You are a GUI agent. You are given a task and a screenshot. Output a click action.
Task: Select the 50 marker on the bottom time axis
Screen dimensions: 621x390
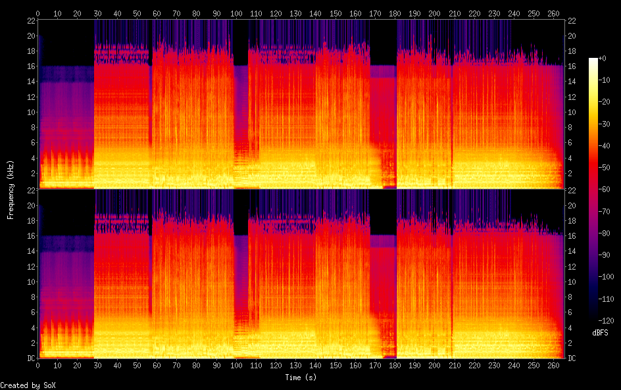coord(137,365)
